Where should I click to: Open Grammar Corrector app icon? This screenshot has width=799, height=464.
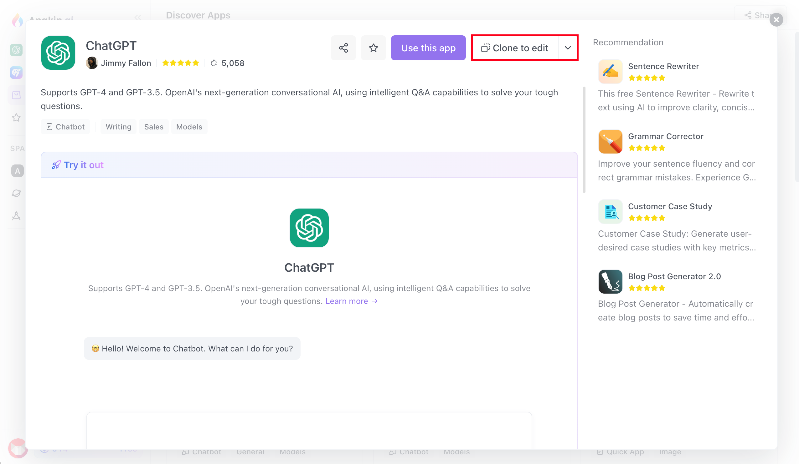(x=610, y=142)
